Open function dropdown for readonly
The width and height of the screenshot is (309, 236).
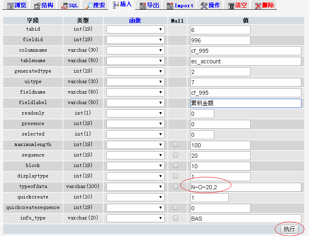click(x=136, y=113)
